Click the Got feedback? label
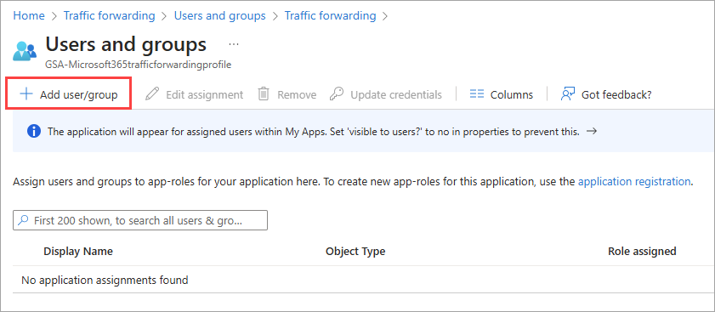Viewport: 715px width, 312px height. (x=616, y=95)
